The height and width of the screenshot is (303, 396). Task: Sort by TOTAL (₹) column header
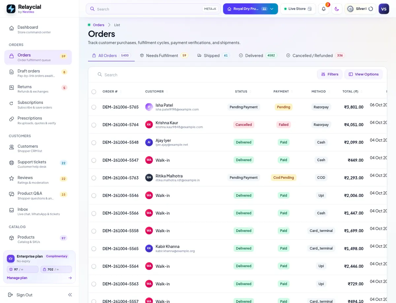point(352,92)
